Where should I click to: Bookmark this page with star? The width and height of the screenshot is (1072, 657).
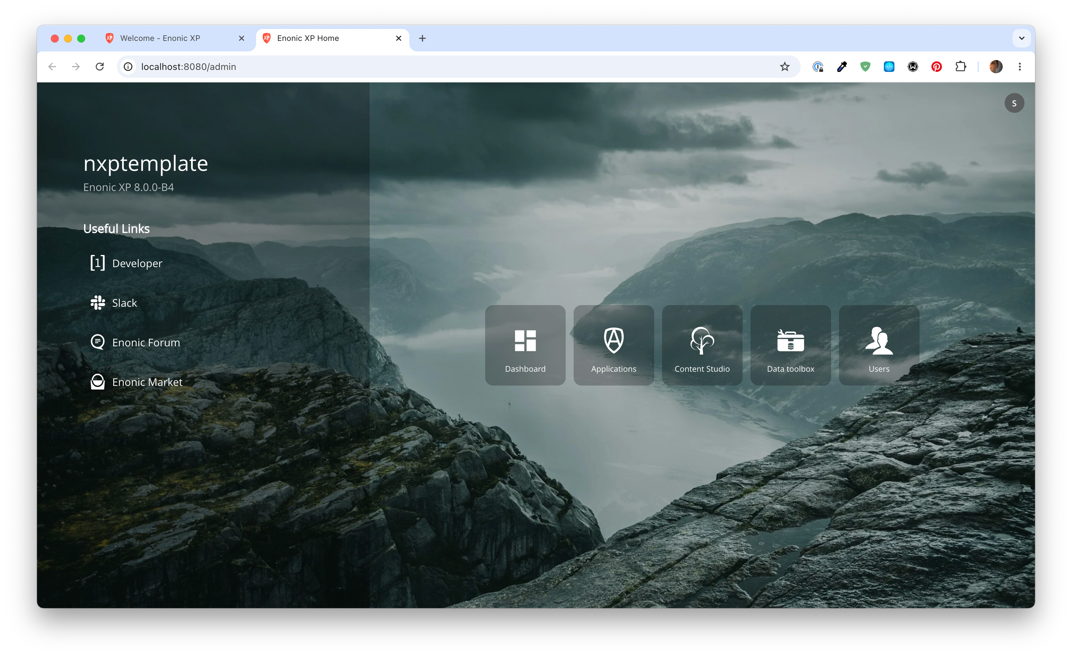(785, 67)
